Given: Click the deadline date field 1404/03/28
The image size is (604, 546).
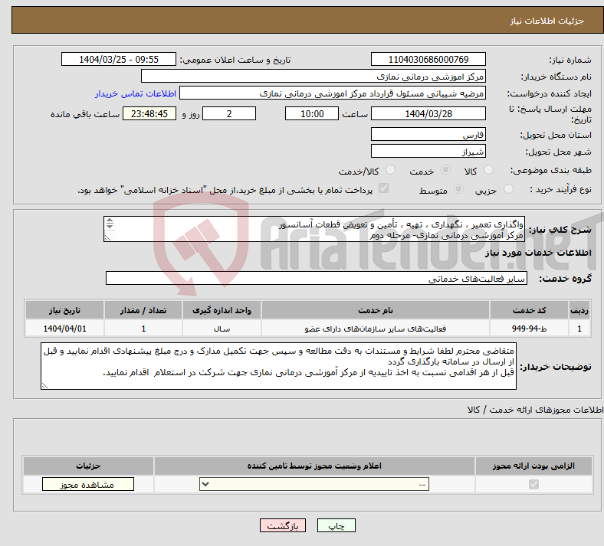Looking at the screenshot, I should 428,113.
